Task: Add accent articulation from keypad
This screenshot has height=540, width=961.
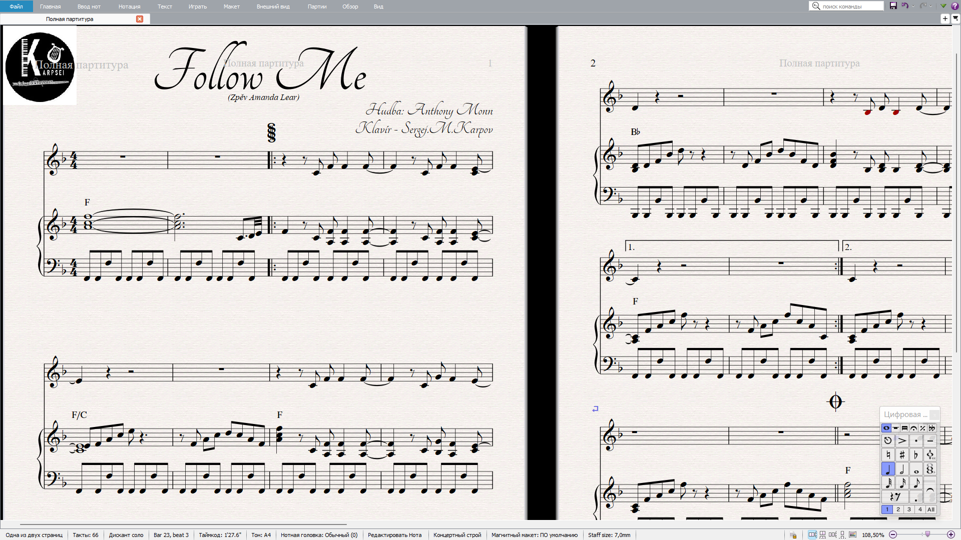Action: coord(902,441)
